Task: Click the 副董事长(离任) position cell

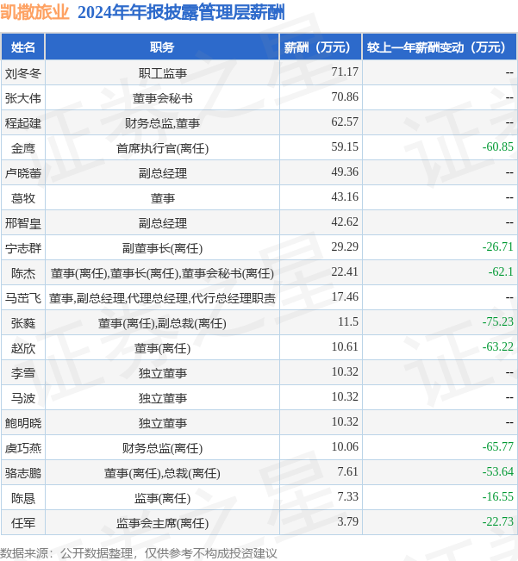Action: (162, 248)
